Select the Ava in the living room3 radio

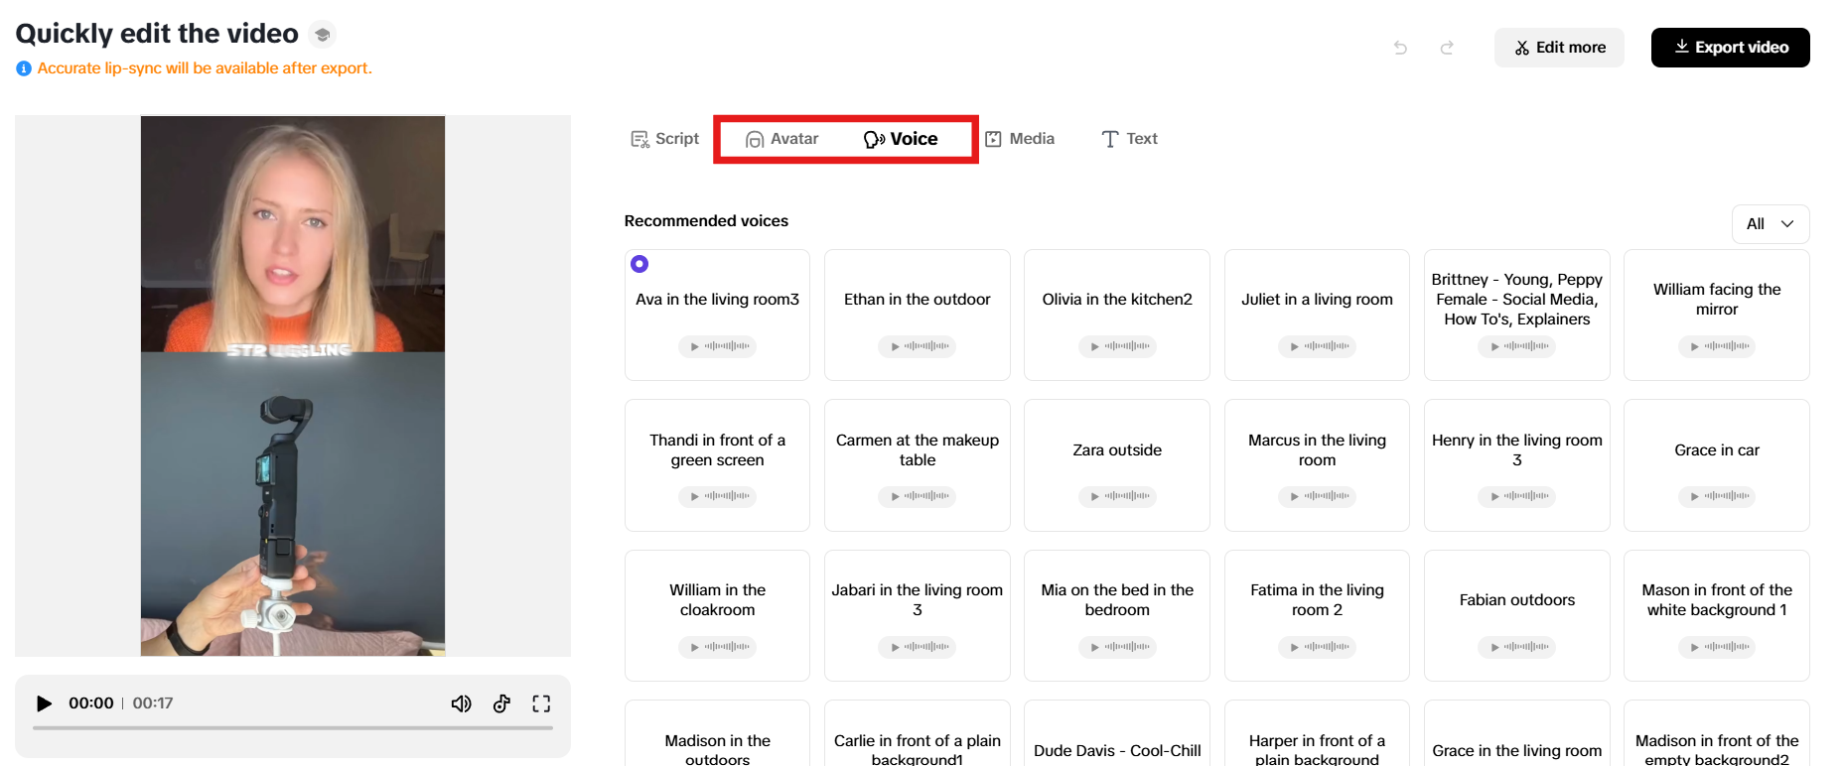639,264
